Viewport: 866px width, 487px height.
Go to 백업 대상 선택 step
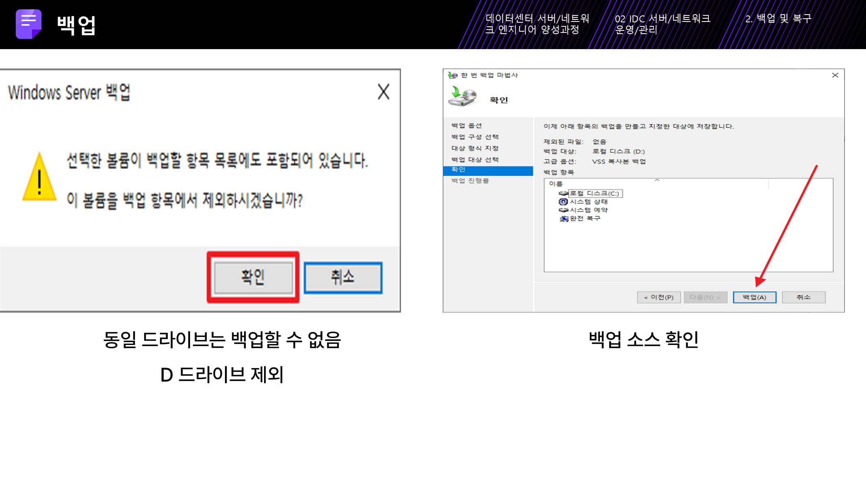475,160
